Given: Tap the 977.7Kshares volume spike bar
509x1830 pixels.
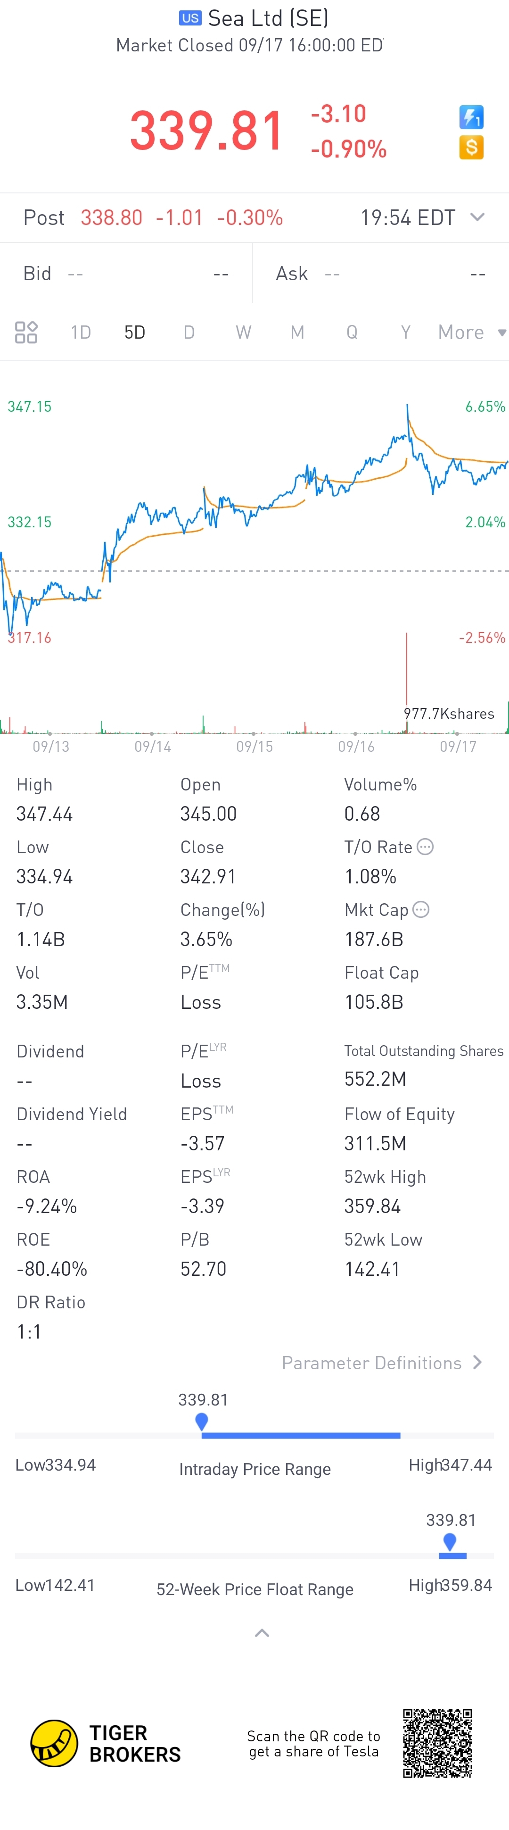Looking at the screenshot, I should tap(407, 682).
